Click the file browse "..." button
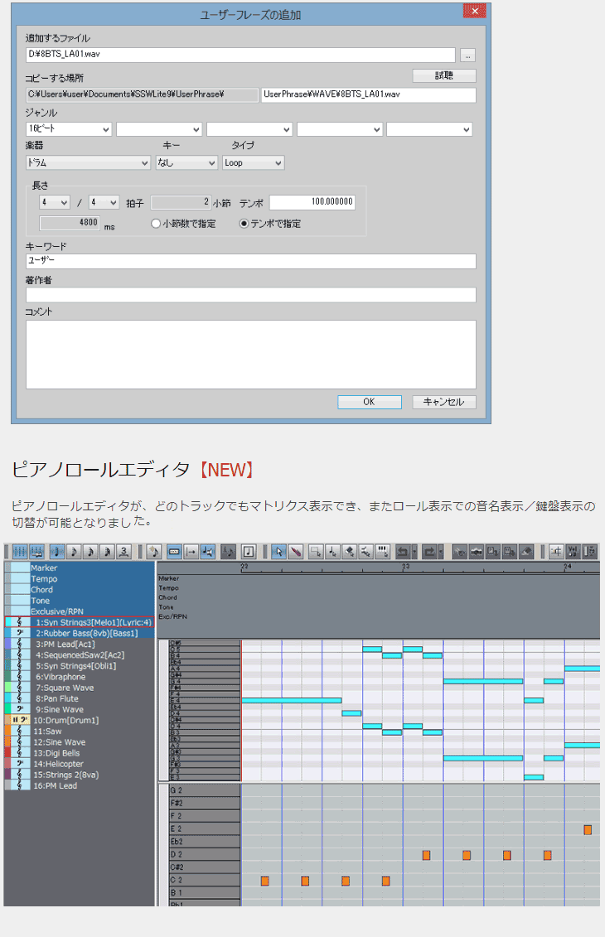The image size is (605, 937). pos(468,55)
